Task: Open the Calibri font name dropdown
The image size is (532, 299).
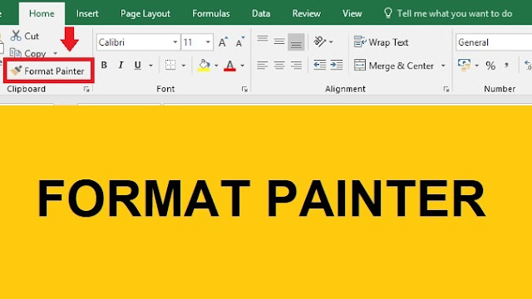Action: pyautogui.click(x=175, y=42)
